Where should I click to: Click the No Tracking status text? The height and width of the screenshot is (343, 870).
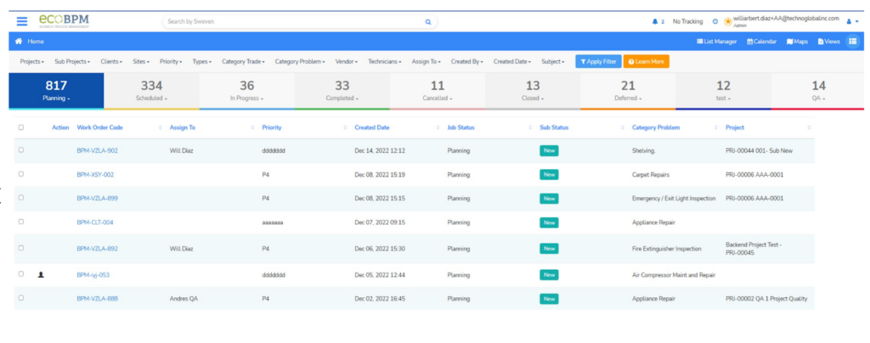[687, 21]
